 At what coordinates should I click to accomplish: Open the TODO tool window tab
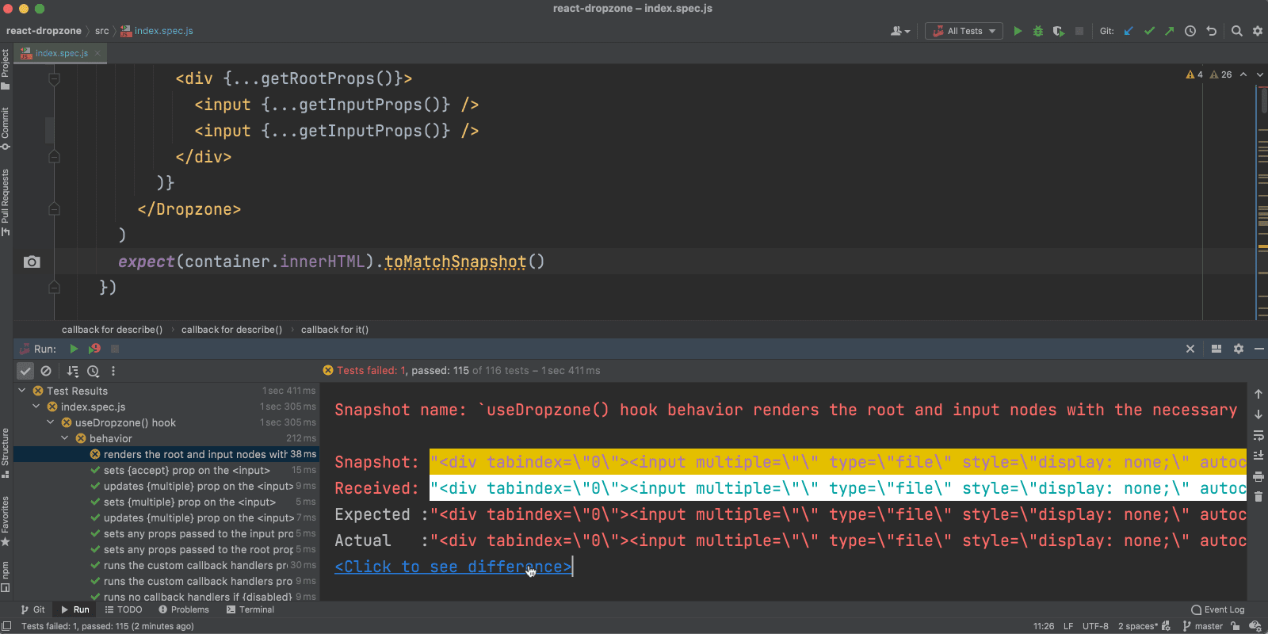pos(124,609)
